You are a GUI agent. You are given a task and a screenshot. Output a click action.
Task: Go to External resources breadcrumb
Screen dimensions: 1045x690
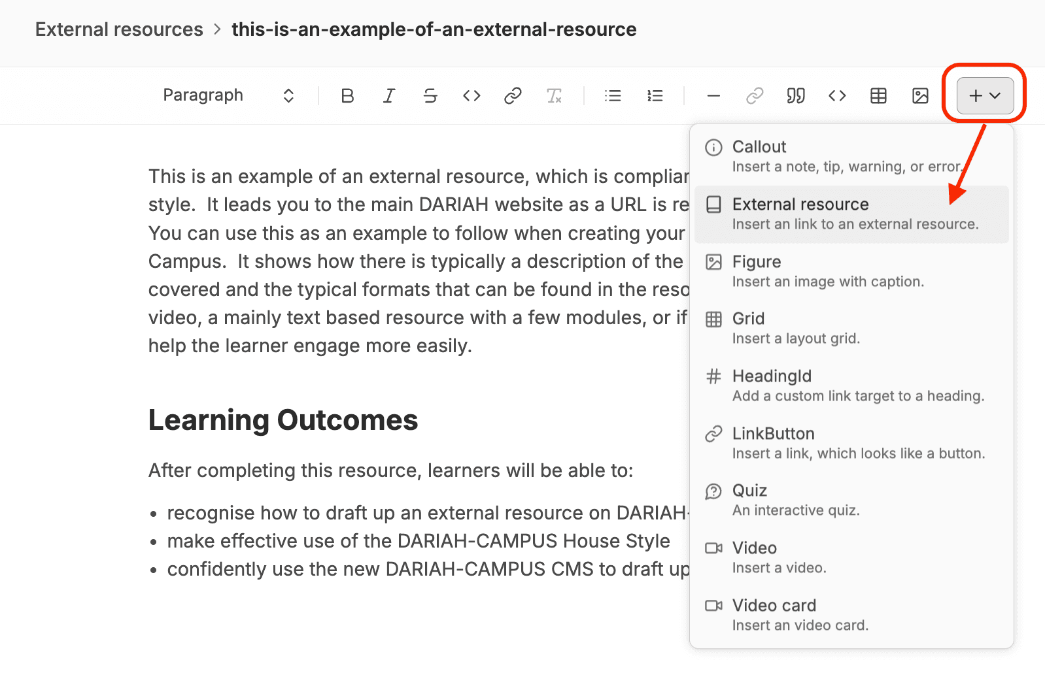pyautogui.click(x=119, y=29)
